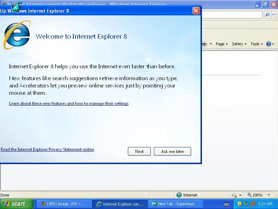Image resolution: width=278 pixels, height=209 pixels.
Task: Restore down the Internet Explorer window
Action: pos(265,5)
